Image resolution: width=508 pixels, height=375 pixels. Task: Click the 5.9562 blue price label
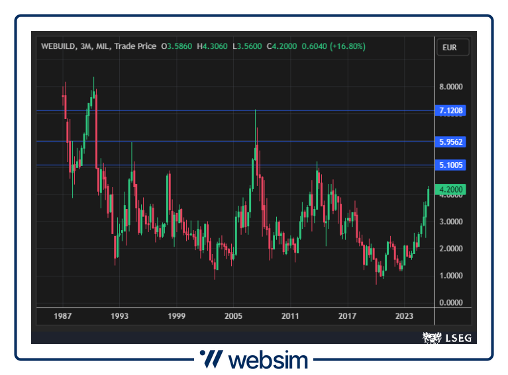451,142
